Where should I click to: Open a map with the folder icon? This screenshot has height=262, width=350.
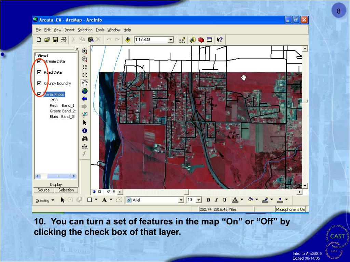point(47,40)
